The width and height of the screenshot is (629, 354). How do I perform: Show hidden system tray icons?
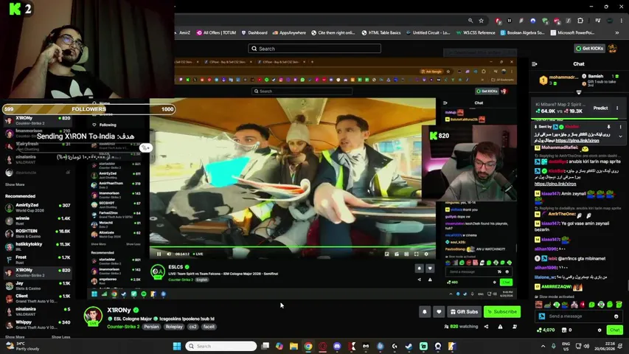tap(543, 346)
